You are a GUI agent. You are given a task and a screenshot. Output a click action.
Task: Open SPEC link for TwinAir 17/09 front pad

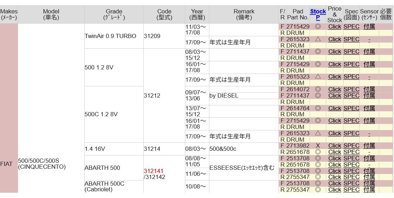(x=351, y=39)
